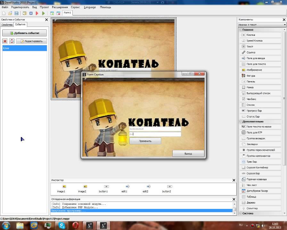Collapse the Главное component group

(x=241, y=30)
